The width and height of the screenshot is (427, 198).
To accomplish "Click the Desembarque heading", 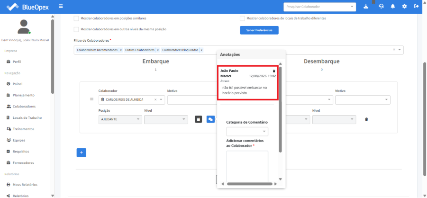I will tap(322, 62).
